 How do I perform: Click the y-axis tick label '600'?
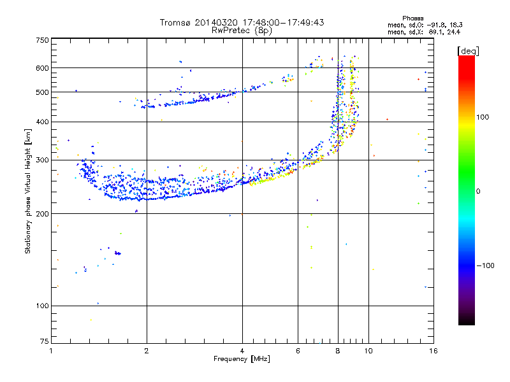tap(42, 68)
